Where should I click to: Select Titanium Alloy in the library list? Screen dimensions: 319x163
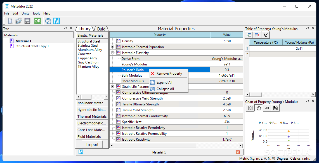89,67
